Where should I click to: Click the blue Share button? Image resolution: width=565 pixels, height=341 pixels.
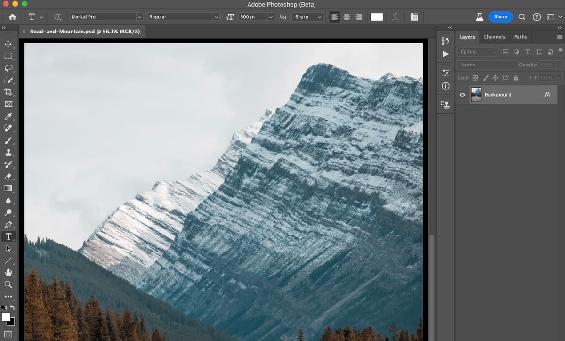500,17
